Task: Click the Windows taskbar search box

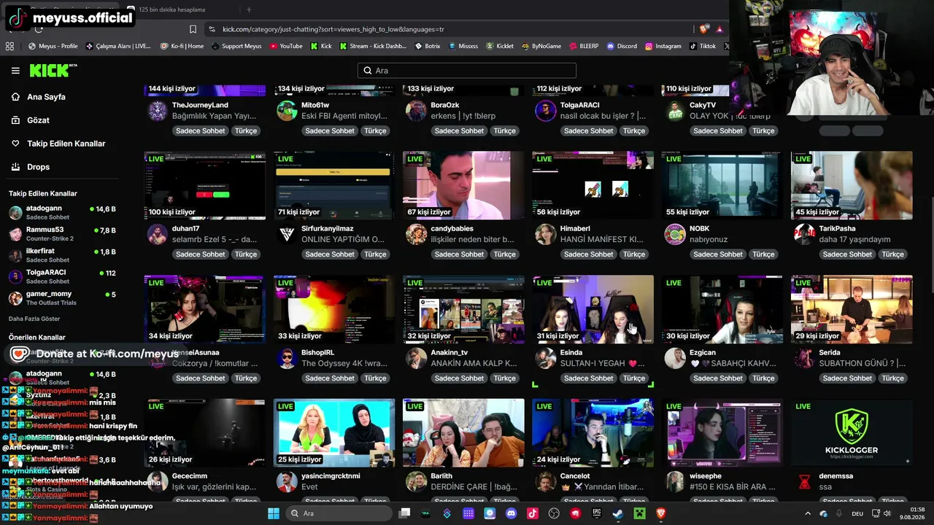Action: pos(338,513)
